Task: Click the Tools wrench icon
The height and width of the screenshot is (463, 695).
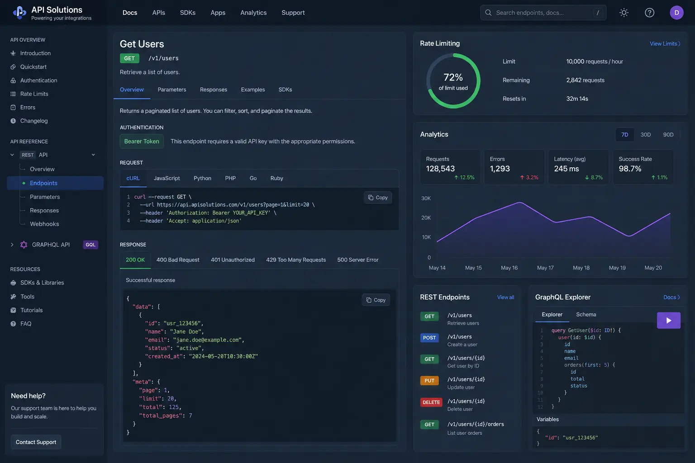Action: click(x=13, y=297)
